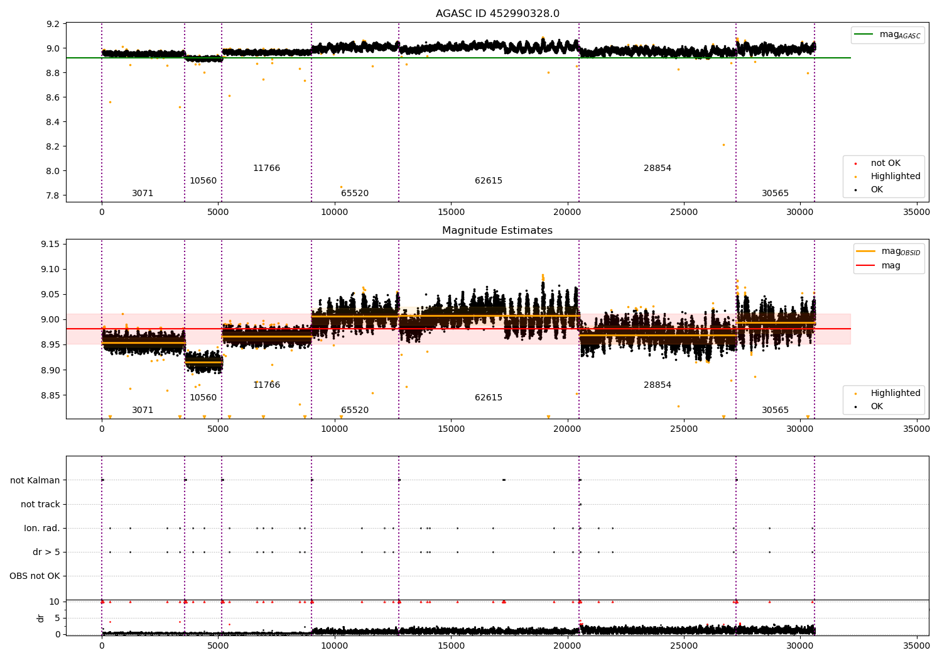The width and height of the screenshot is (942, 660).
Task: Click OBSID label 11766 in the middle plot
Action: (266, 385)
